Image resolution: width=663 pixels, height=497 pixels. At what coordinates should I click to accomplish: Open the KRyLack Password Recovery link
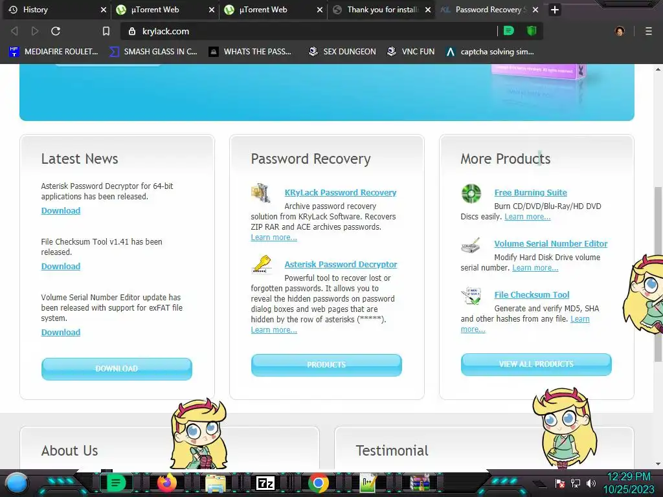pyautogui.click(x=341, y=192)
